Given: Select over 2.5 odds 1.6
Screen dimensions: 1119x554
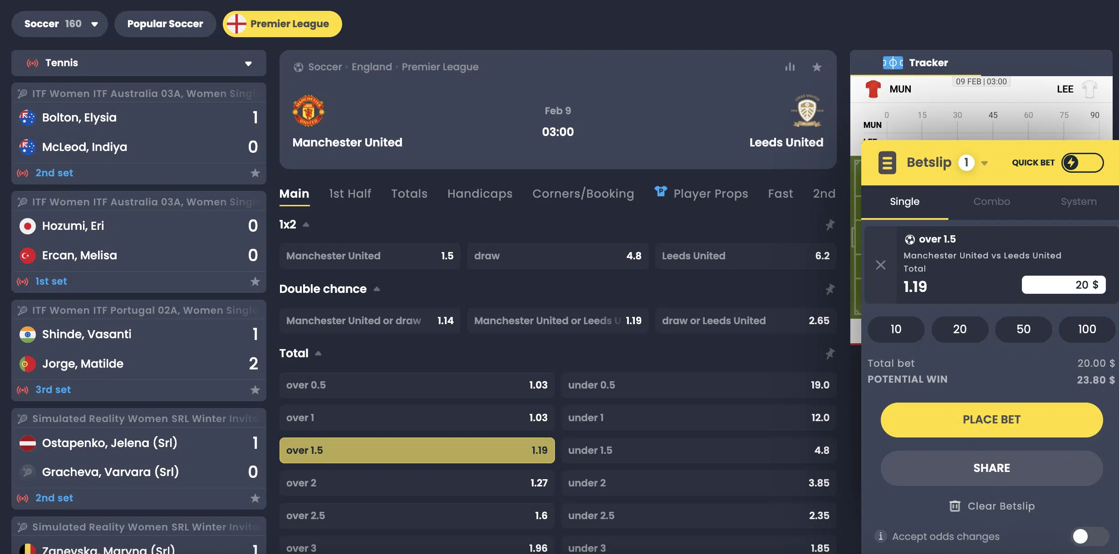Looking at the screenshot, I should click(417, 515).
